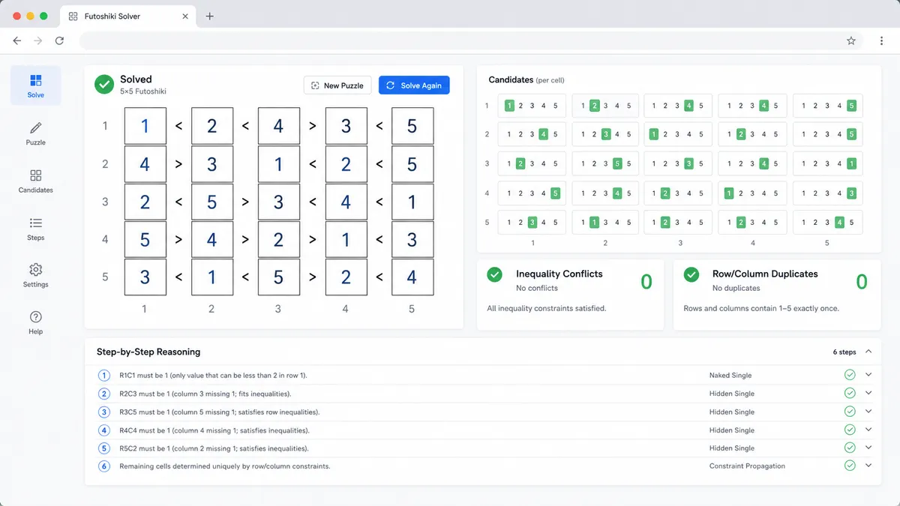Toggle candidate 5 in candidates row 1 column 5
Viewport: 900px width, 506px height.
pos(851,106)
